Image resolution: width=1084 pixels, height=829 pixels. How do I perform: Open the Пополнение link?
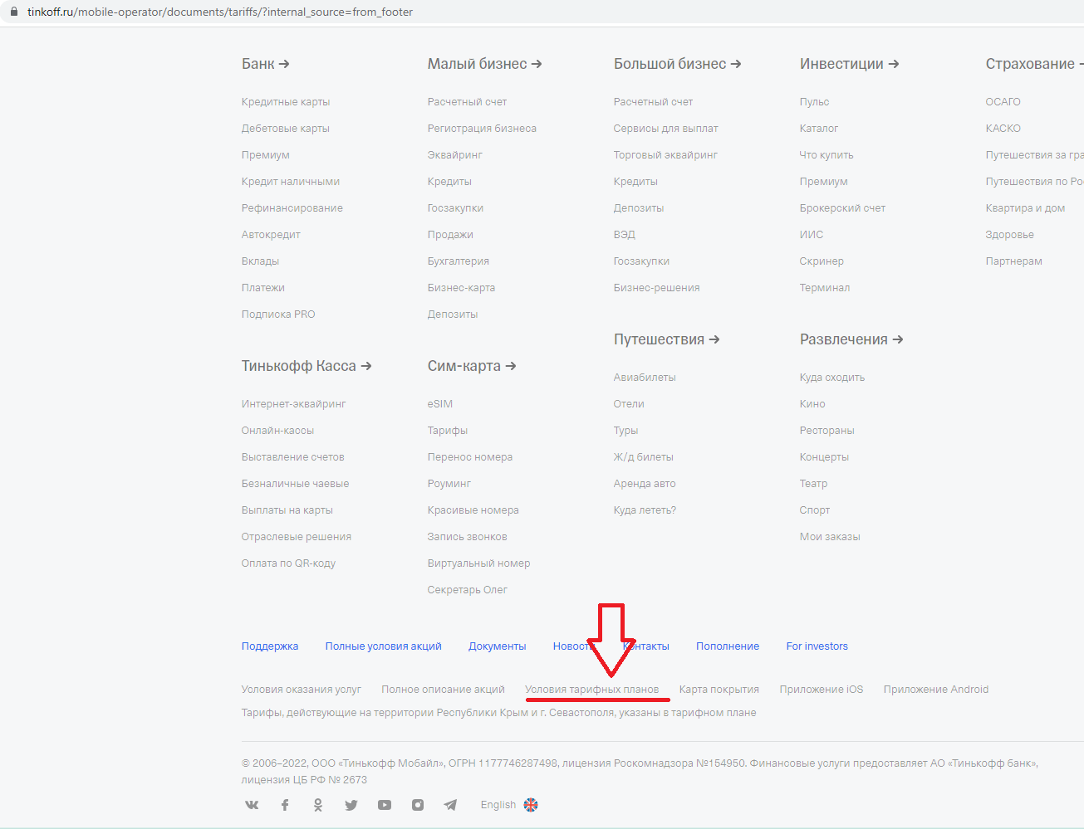pos(728,646)
